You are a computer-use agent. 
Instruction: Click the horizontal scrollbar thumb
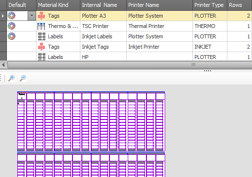[x=130, y=65]
